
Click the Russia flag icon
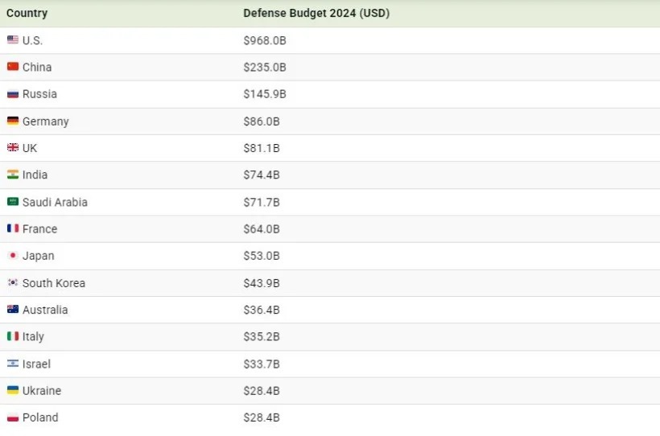pyautogui.click(x=13, y=94)
